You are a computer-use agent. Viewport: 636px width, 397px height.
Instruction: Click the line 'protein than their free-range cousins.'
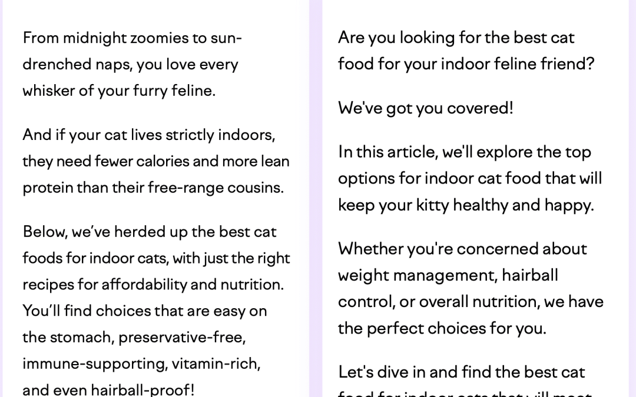153,188
